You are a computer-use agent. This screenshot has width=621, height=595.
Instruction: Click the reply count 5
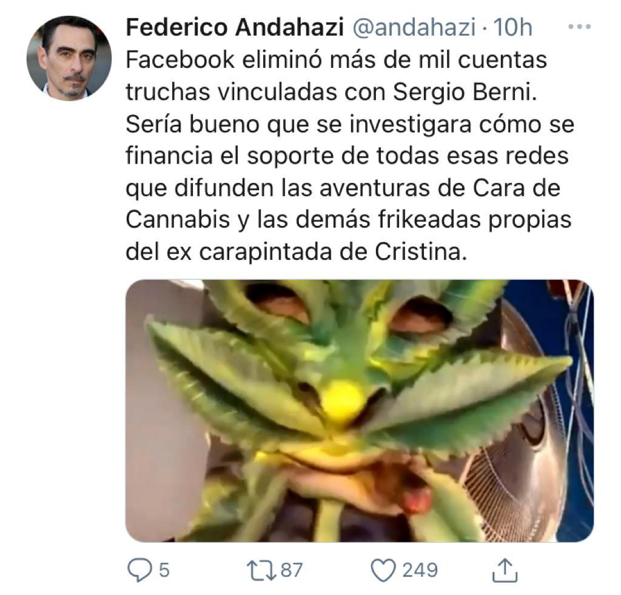click(164, 571)
